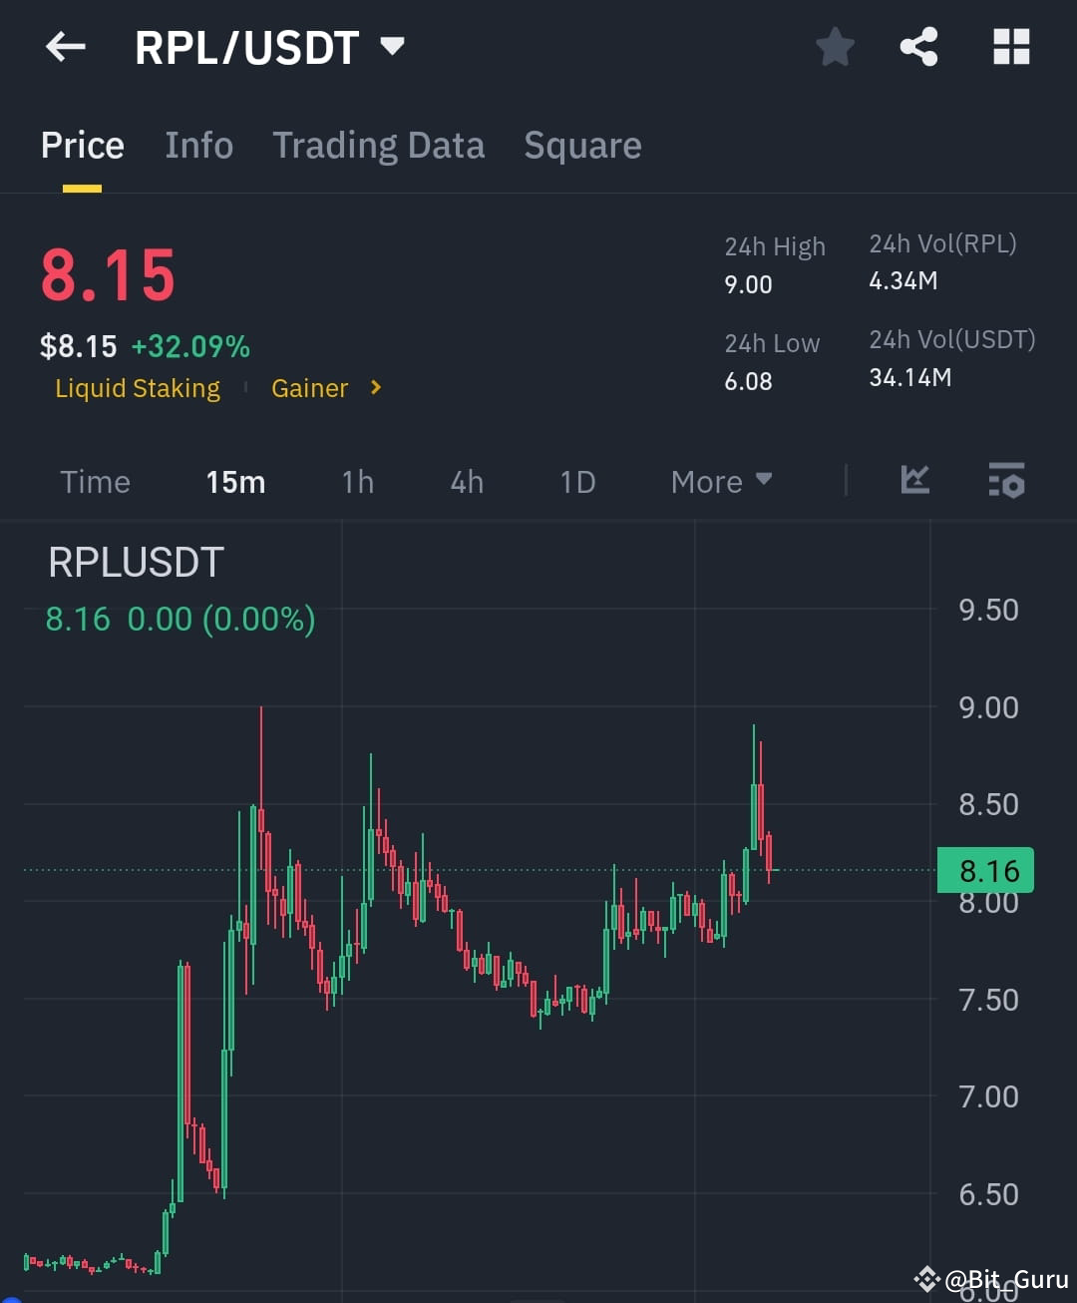Tap the 8.16 current price tag

[x=985, y=870]
